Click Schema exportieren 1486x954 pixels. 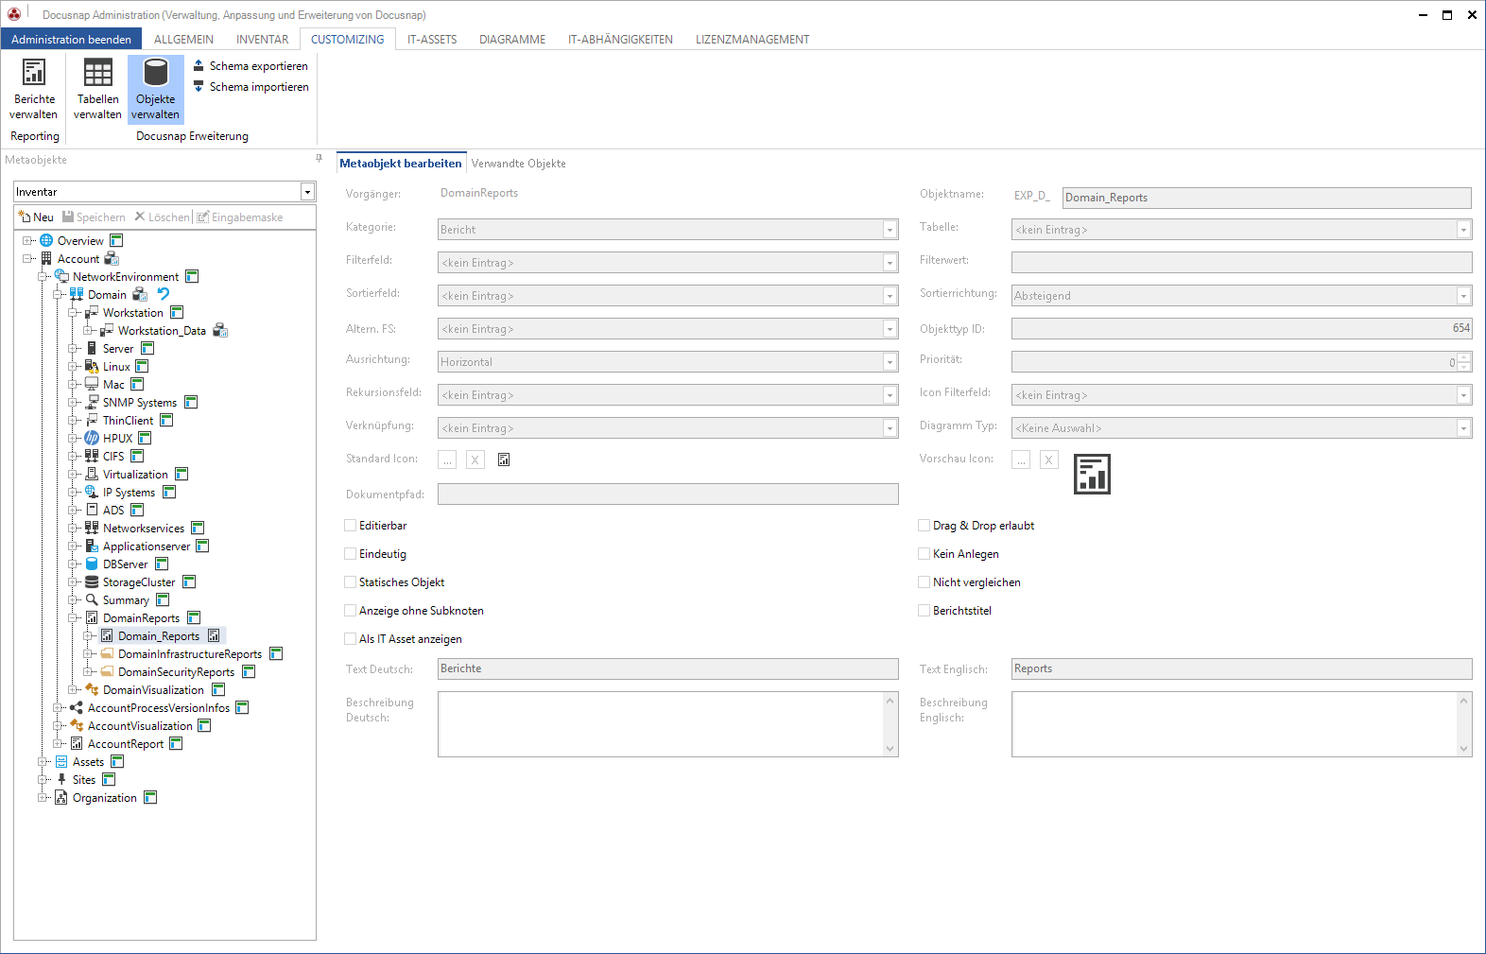click(x=251, y=66)
